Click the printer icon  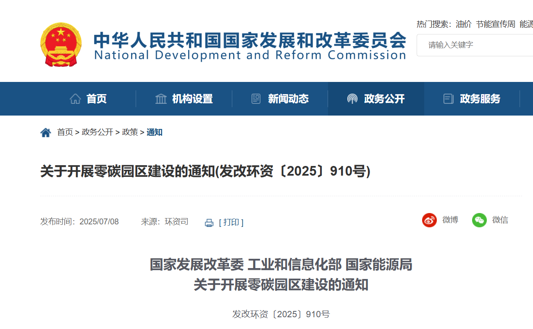[x=209, y=223]
